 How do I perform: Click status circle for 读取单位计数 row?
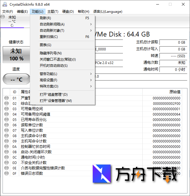pos(6,125)
